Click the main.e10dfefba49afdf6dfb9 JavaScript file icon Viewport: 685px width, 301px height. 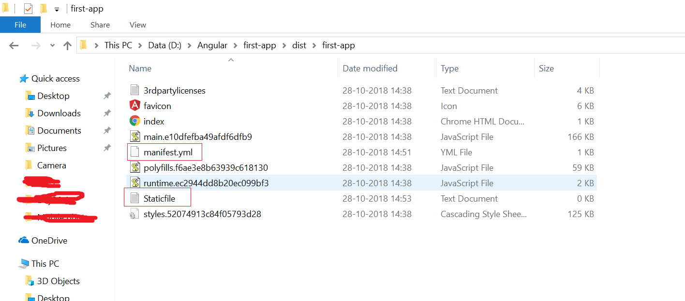(x=134, y=137)
